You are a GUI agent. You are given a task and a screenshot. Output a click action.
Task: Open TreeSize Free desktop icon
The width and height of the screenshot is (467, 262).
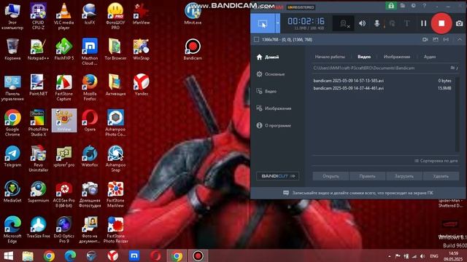[x=38, y=227]
